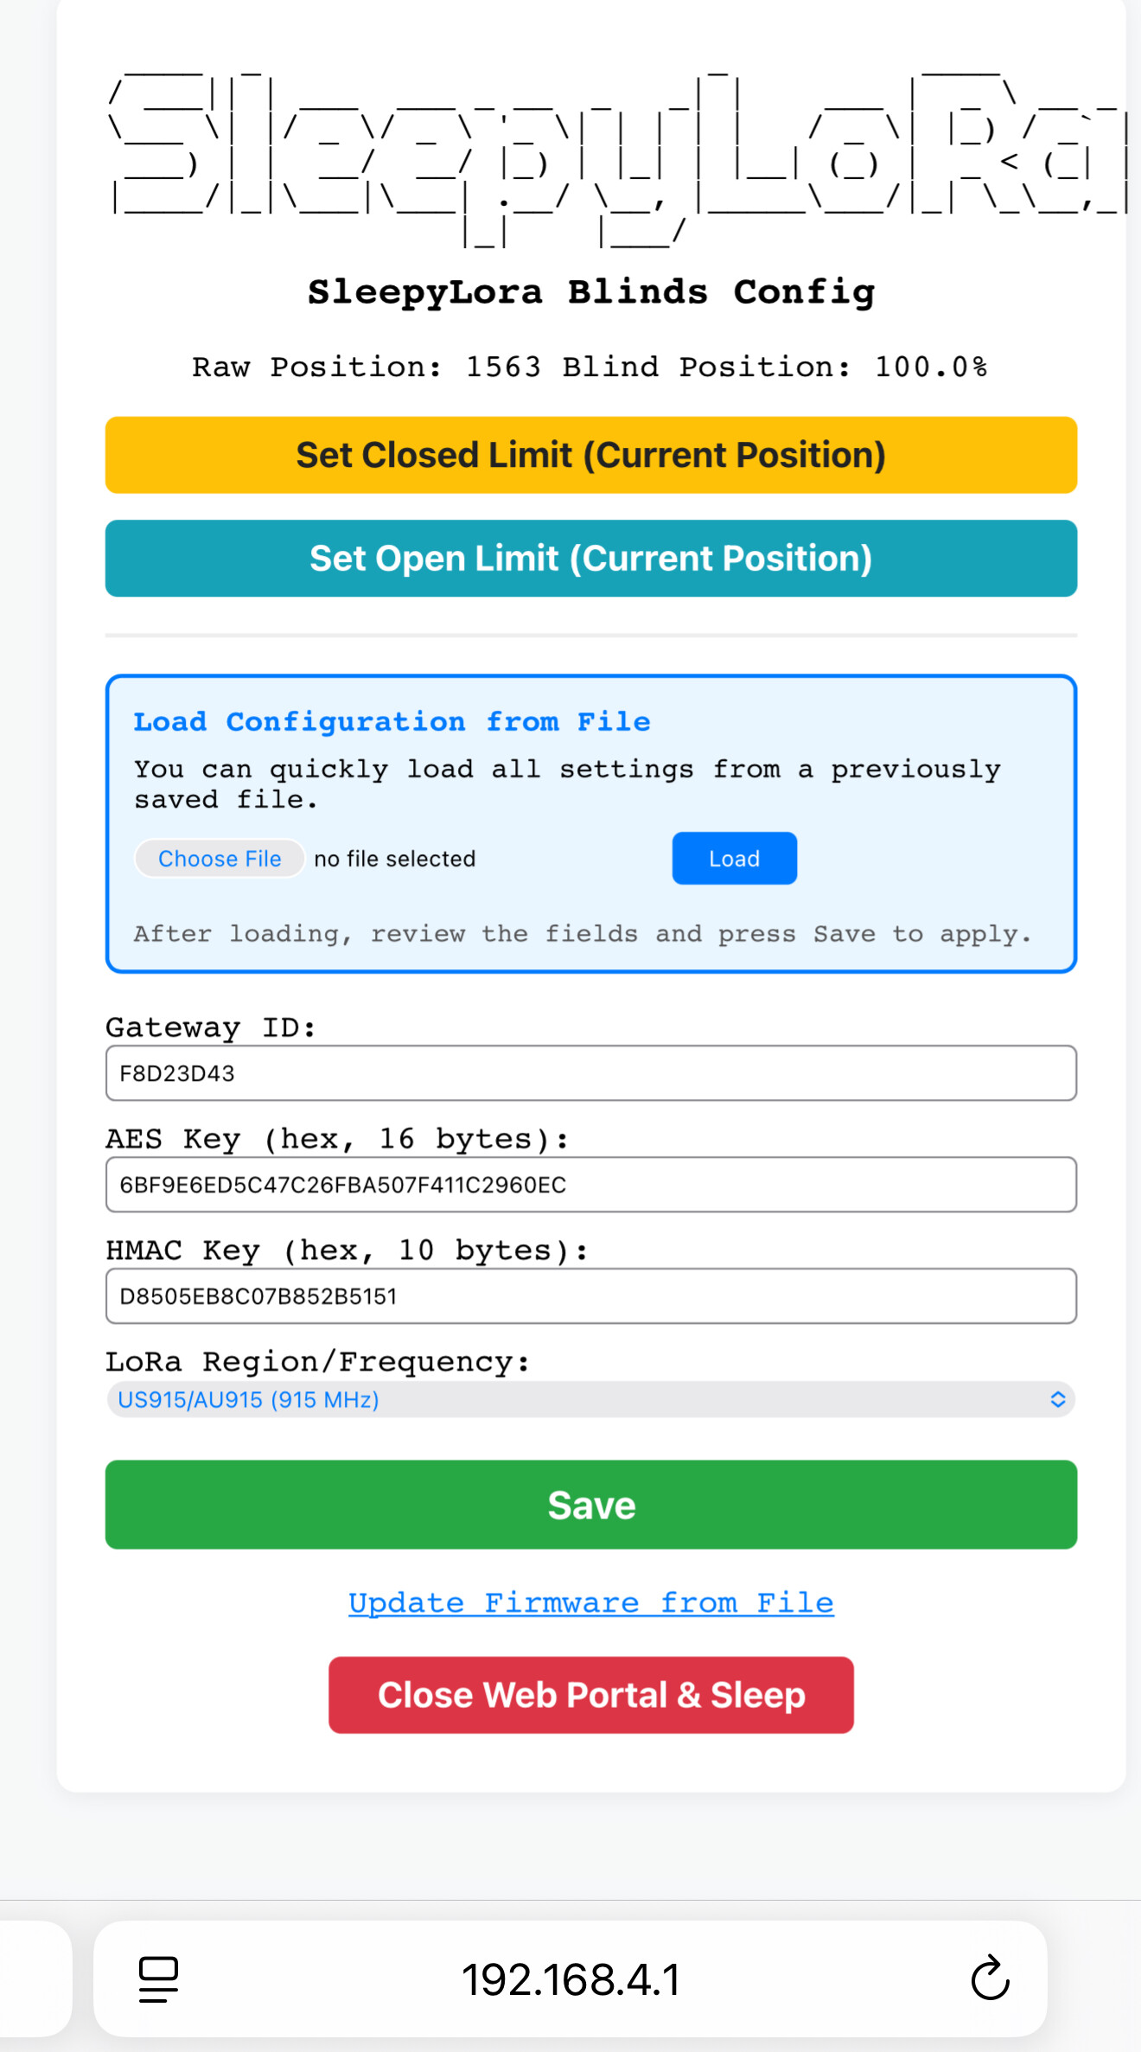Tap the 192.168.4.1 address bar

570,1978
